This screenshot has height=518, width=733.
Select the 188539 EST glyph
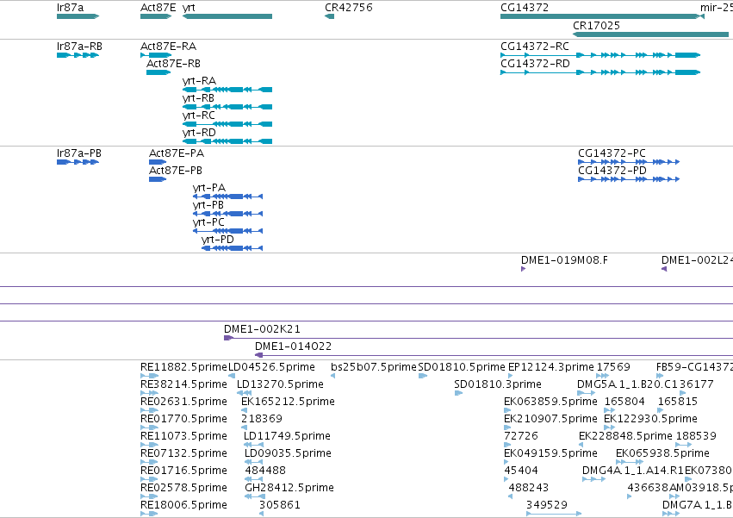[x=684, y=445]
